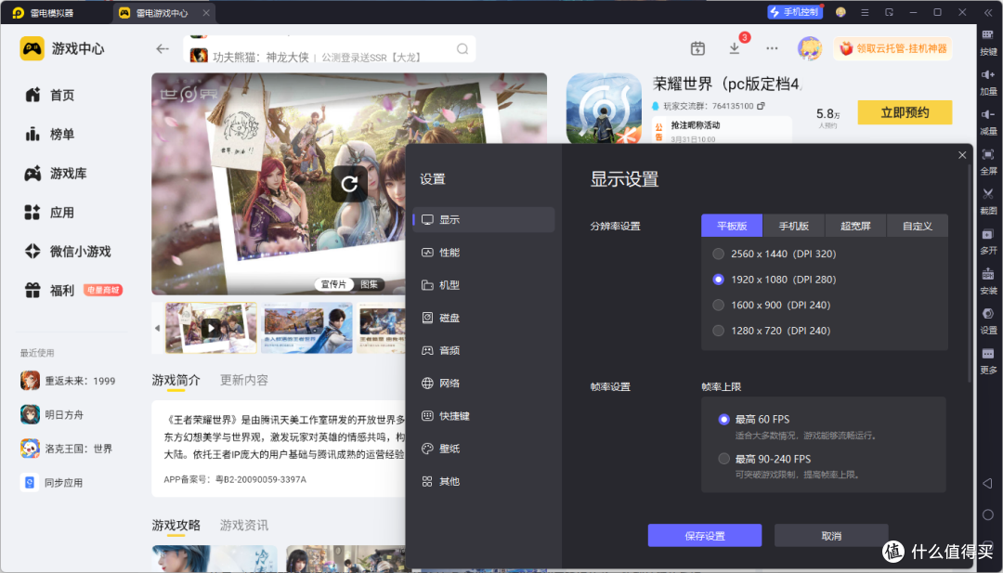
Task: Open recent item 同步应用
Action: tap(51, 482)
